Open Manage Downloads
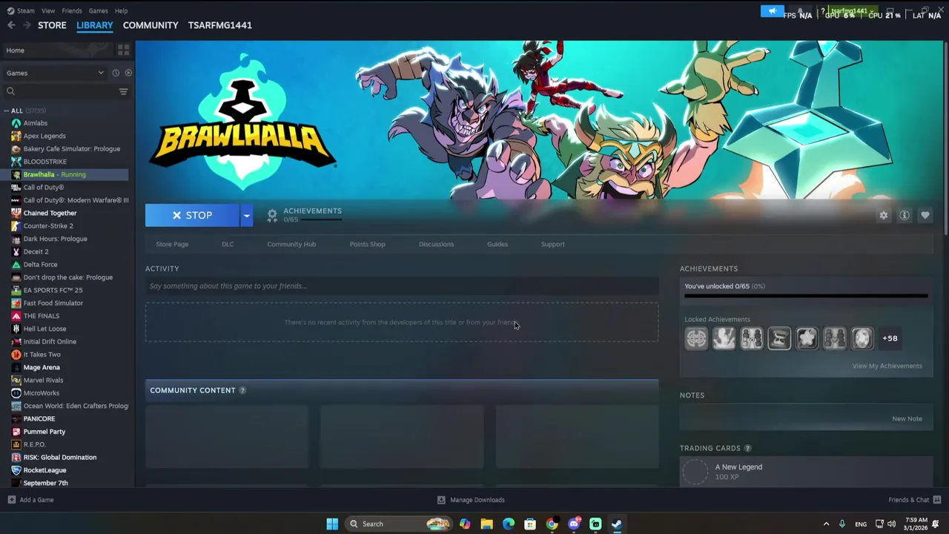 click(471, 500)
